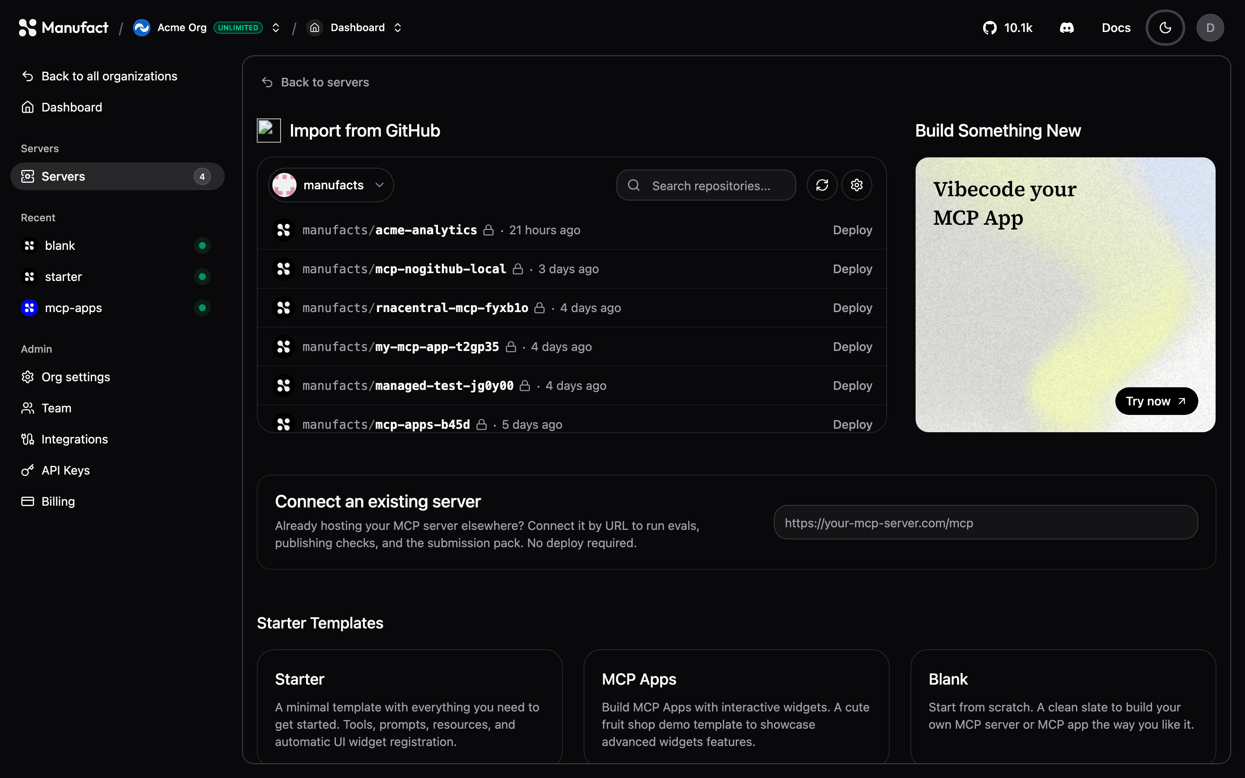Deploy manufacts/mcp-apps-b45d repository
The height and width of the screenshot is (778, 1245).
coord(852,424)
